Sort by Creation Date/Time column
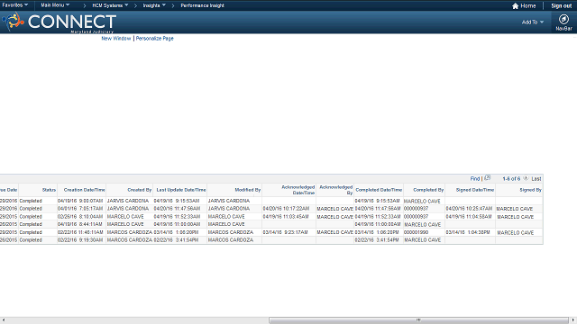 (x=84, y=190)
